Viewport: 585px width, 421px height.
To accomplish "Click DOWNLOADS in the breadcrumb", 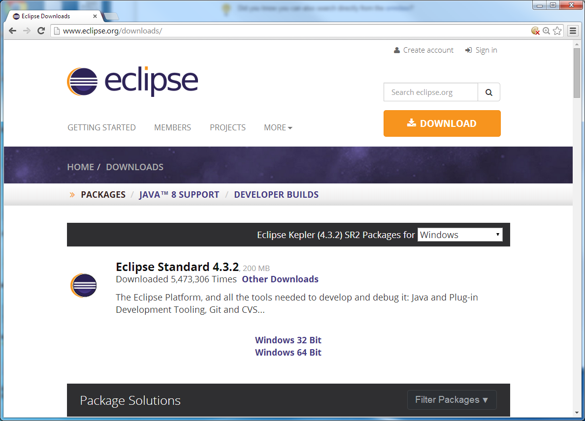I will [135, 167].
